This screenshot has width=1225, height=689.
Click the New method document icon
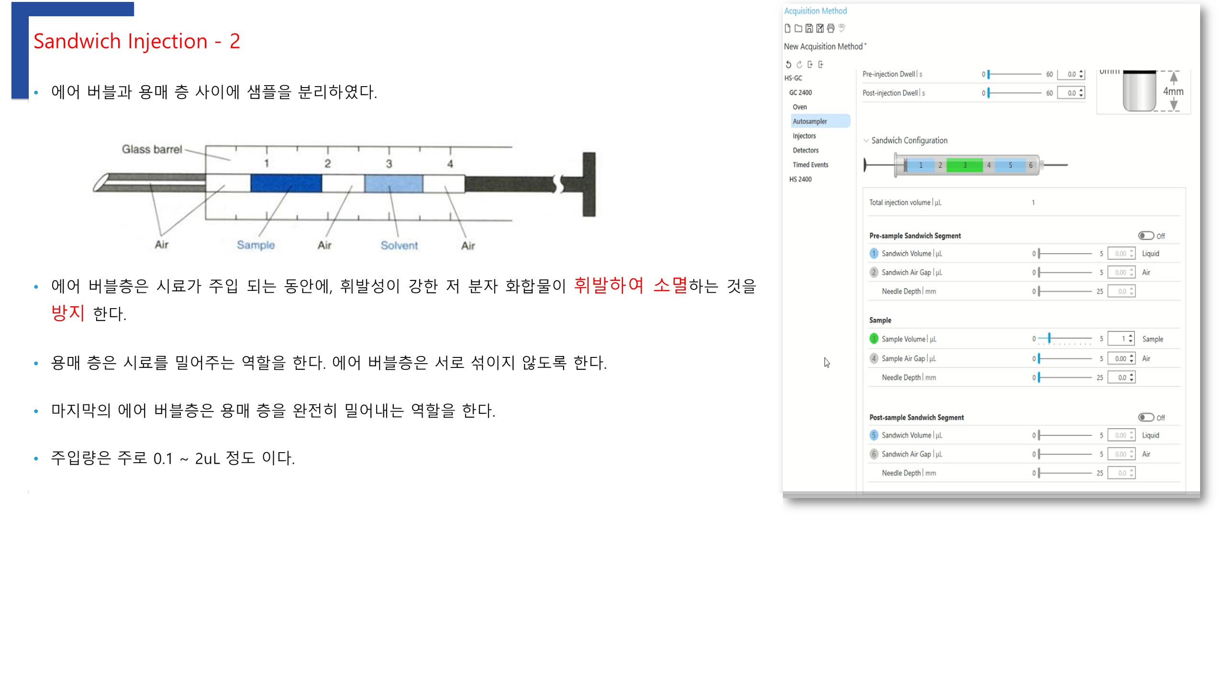(787, 28)
